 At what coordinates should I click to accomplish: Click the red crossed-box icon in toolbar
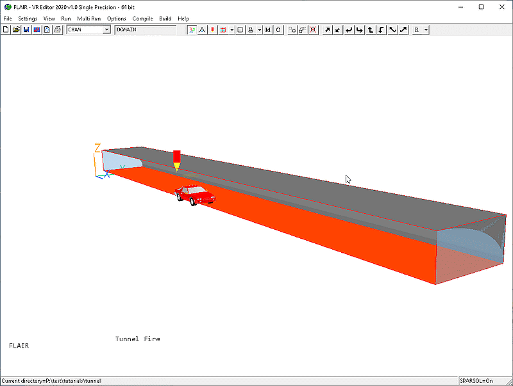pos(313,30)
